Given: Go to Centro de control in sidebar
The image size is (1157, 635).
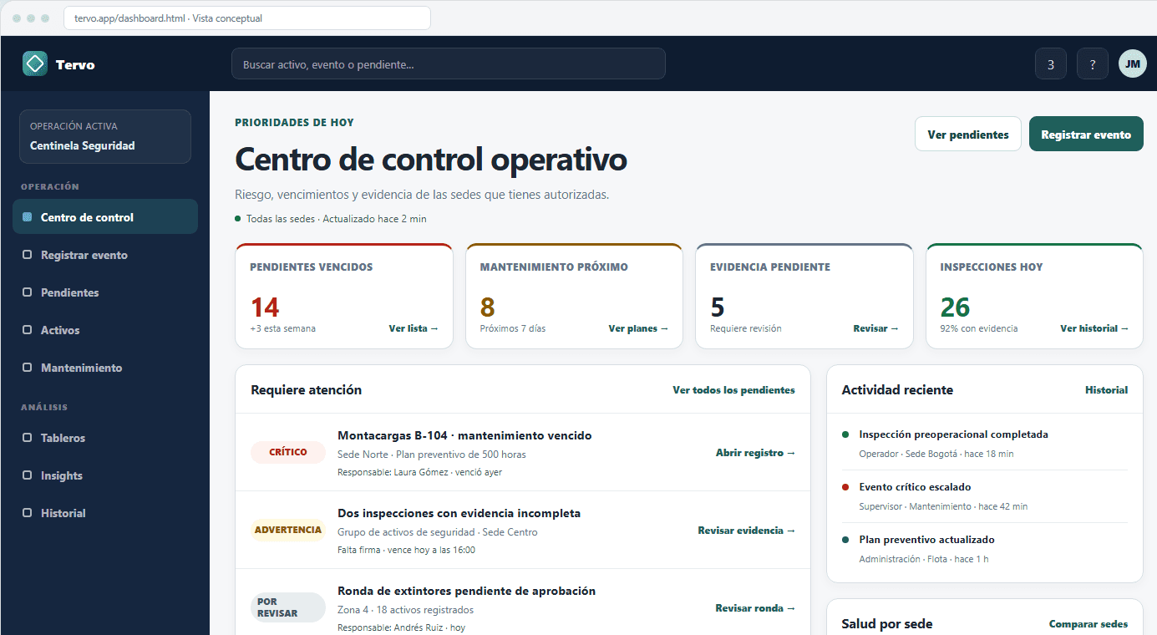Looking at the screenshot, I should pos(105,217).
